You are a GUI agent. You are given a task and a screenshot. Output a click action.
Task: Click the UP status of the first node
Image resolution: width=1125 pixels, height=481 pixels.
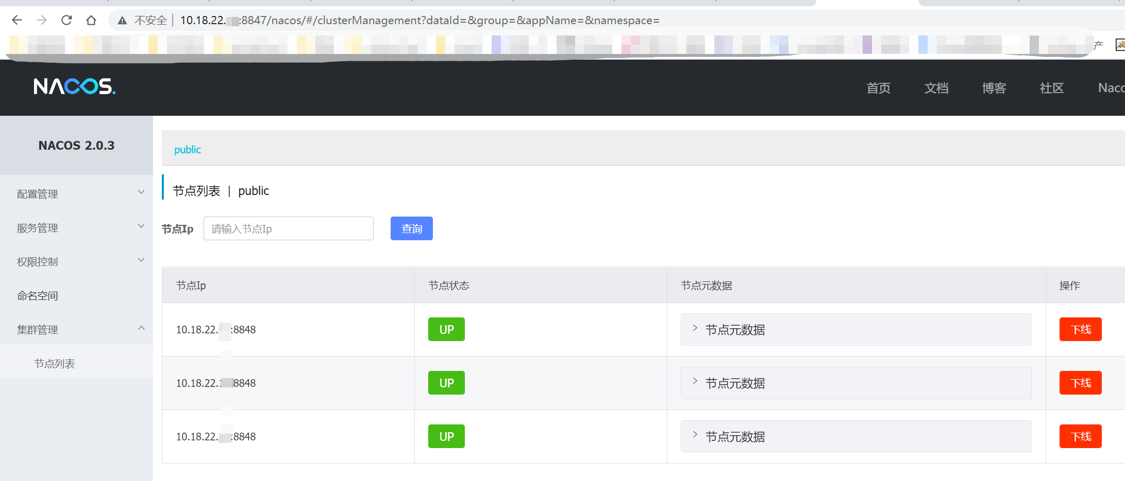446,329
